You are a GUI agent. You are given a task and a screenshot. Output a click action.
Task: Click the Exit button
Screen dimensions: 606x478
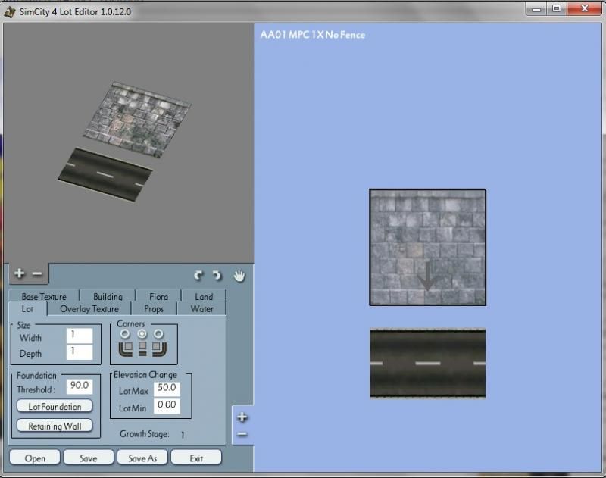(x=196, y=458)
